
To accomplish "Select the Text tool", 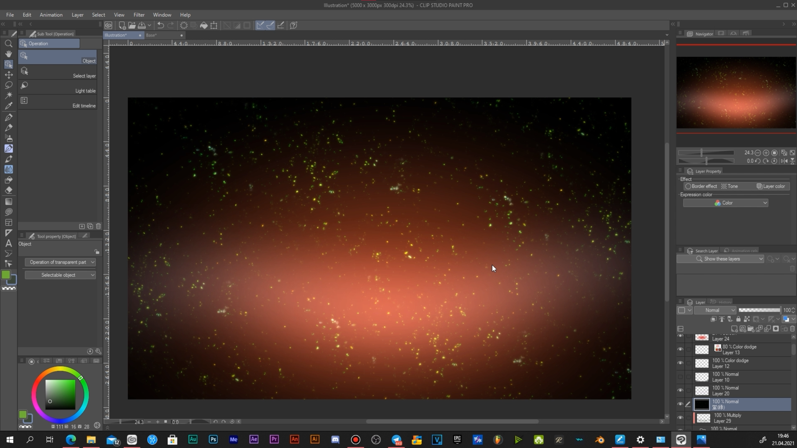I will (x=8, y=243).
